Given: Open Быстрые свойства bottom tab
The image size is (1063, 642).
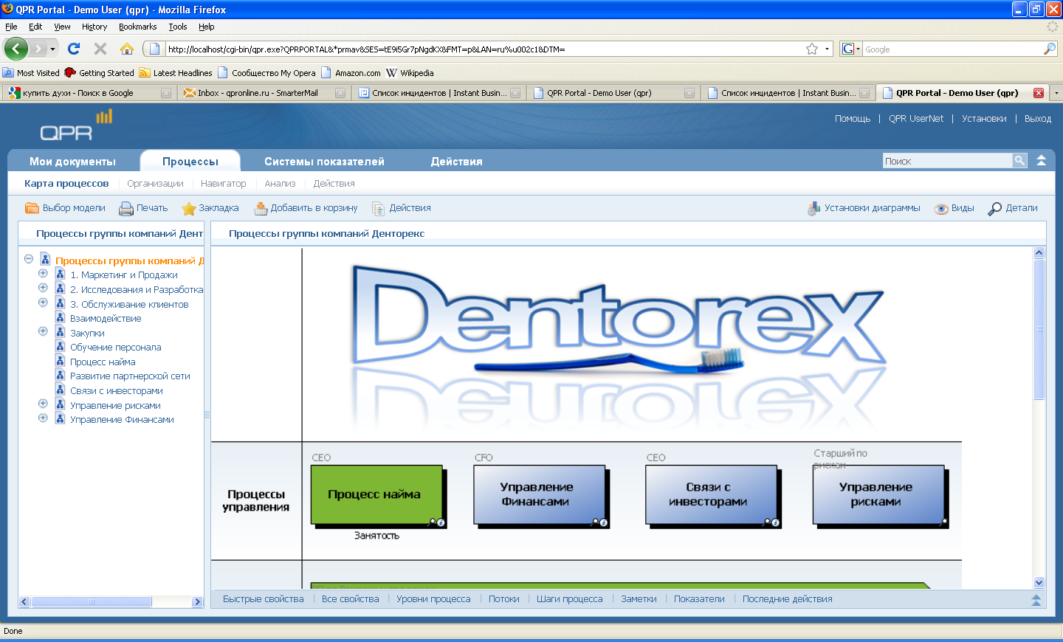Looking at the screenshot, I should pyautogui.click(x=263, y=598).
